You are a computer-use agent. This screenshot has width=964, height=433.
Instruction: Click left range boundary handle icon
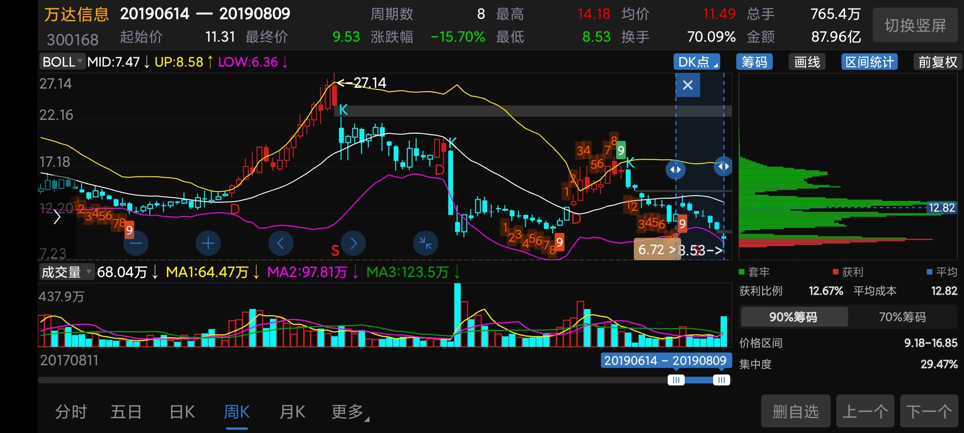[675, 170]
